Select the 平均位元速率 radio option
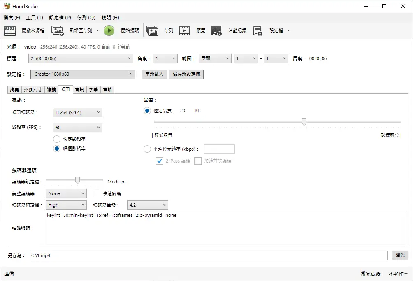Screen dimensions: 413x281 pyautogui.click(x=147, y=149)
